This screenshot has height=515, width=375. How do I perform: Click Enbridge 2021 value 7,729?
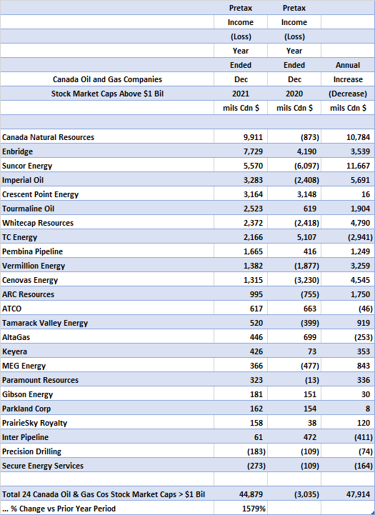click(253, 151)
